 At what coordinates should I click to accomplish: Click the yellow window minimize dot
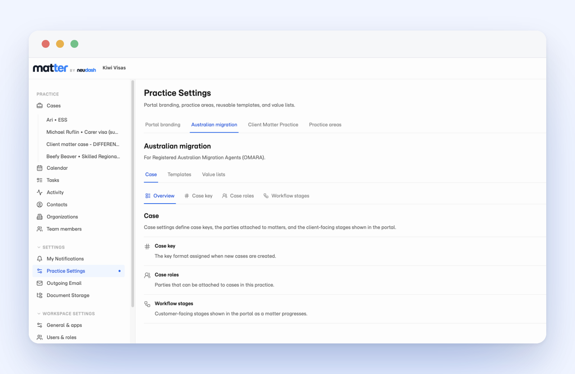[x=60, y=44]
